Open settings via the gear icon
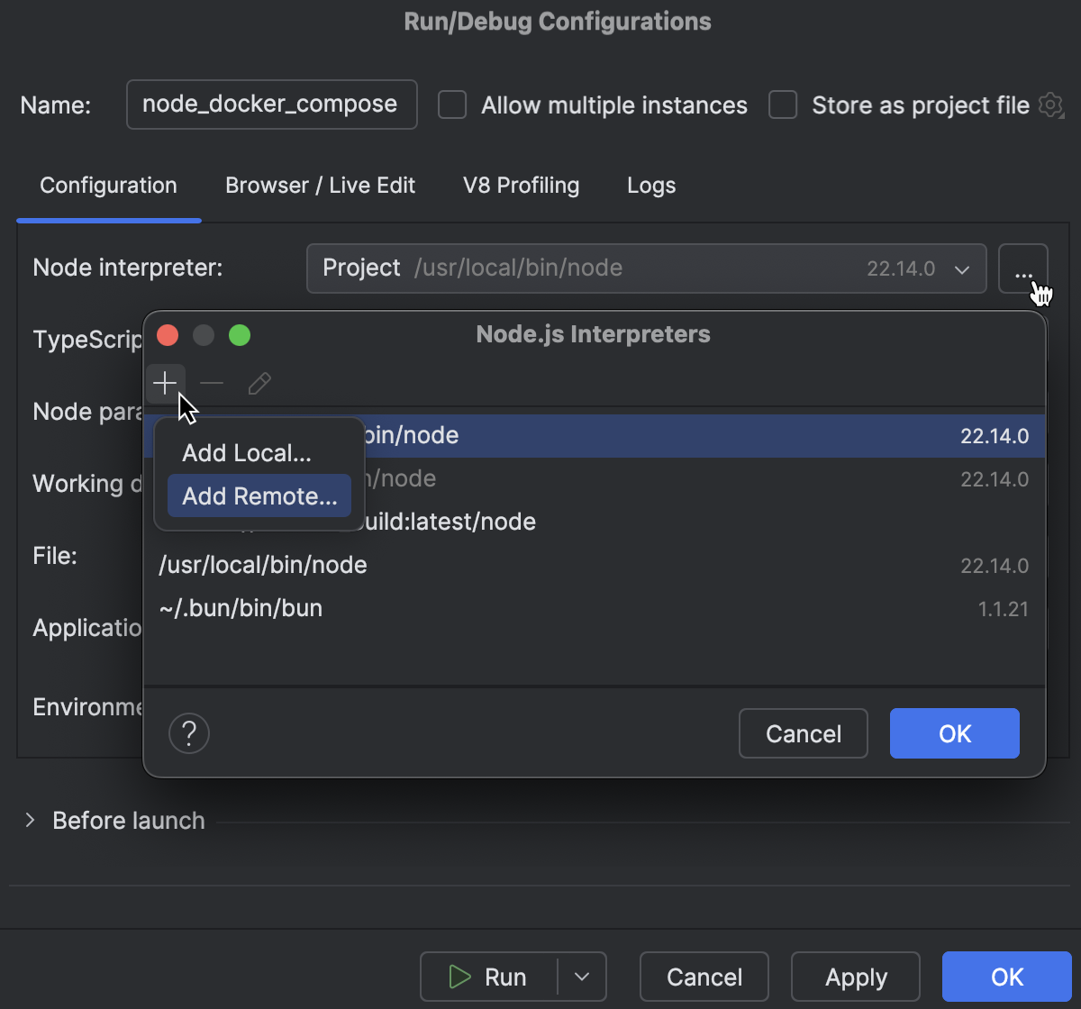The image size is (1081, 1009). click(x=1050, y=105)
